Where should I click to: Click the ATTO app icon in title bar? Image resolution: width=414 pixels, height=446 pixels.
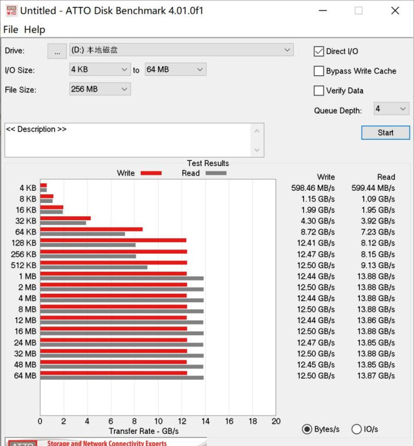pyautogui.click(x=11, y=11)
